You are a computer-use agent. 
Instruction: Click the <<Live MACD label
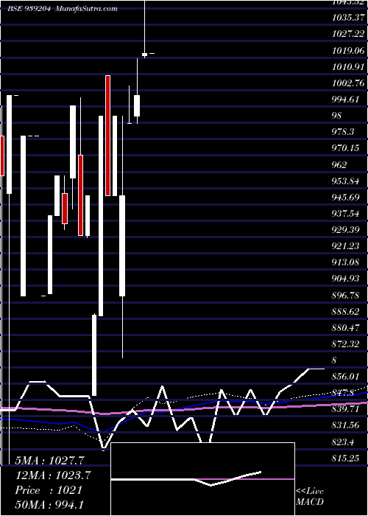point(310,497)
